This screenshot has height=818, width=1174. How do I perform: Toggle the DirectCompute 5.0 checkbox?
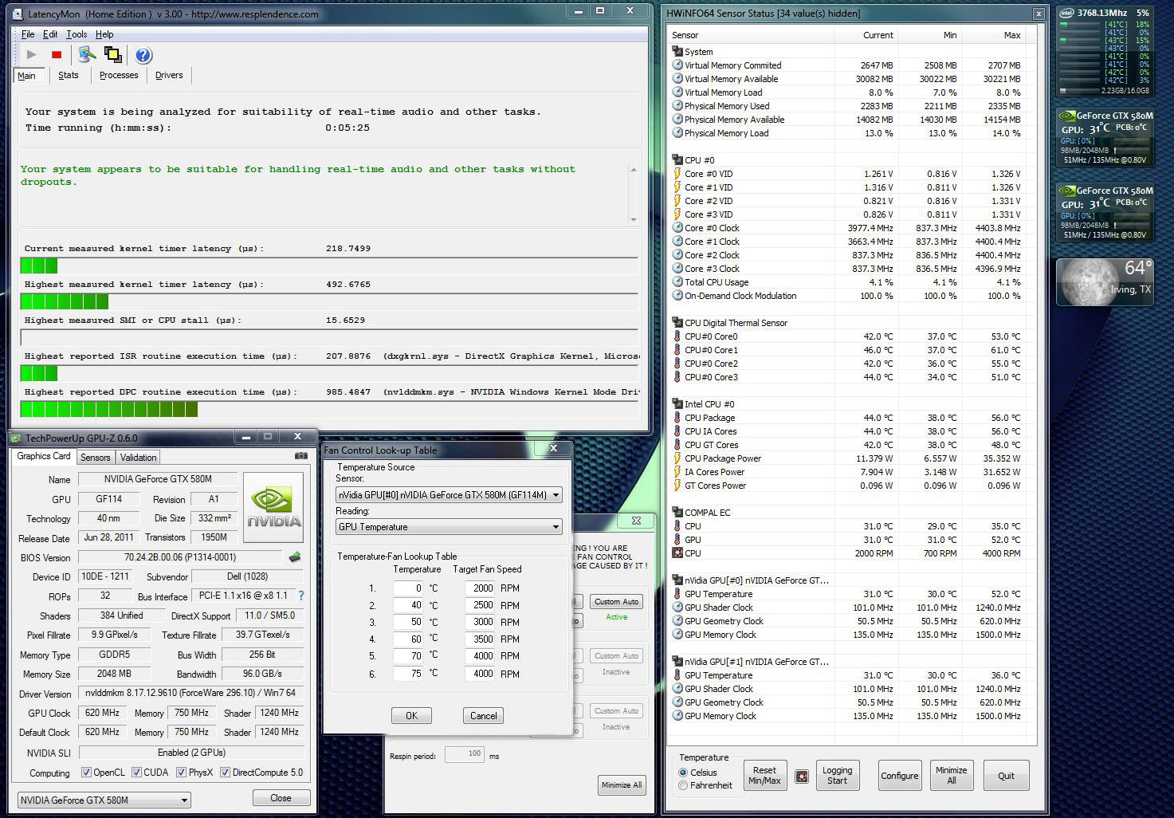(x=226, y=773)
